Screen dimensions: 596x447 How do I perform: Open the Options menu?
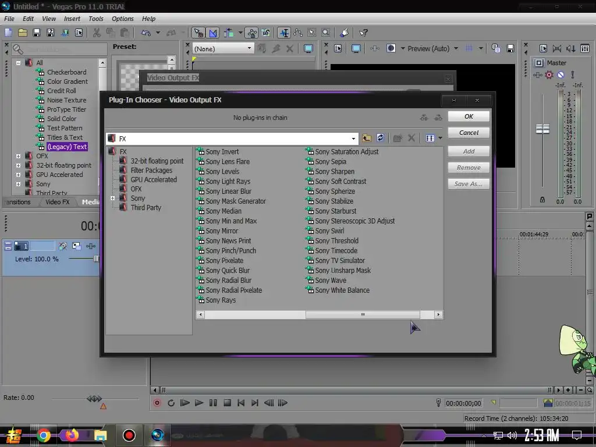(122, 19)
